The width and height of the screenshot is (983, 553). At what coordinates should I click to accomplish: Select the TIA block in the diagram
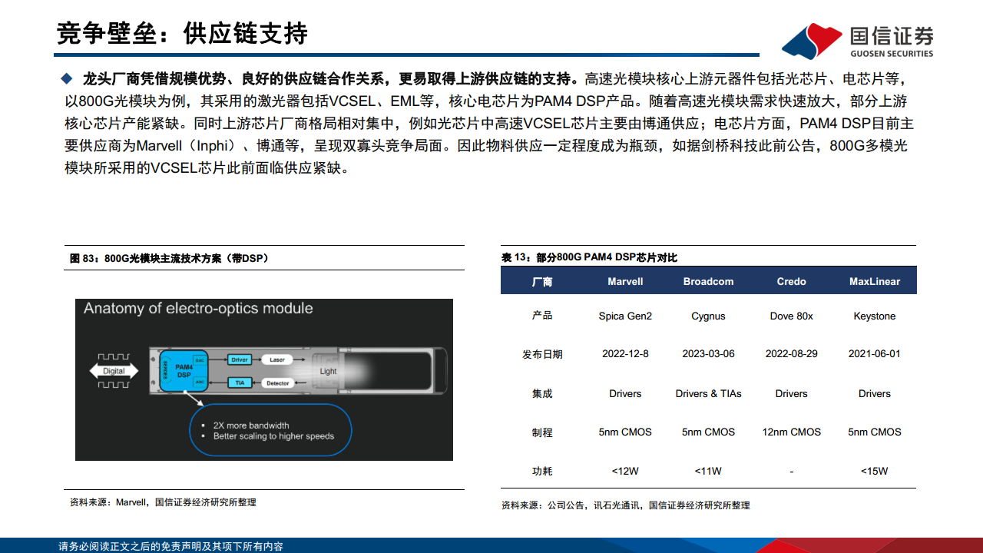(240, 383)
